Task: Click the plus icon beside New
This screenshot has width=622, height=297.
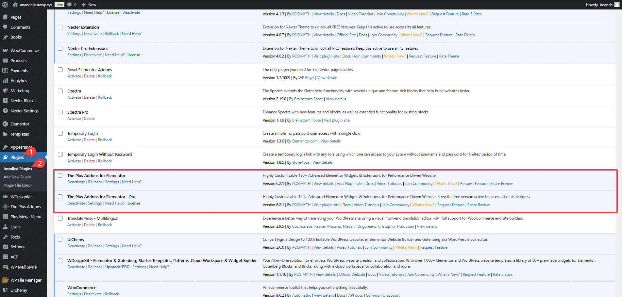Action: [x=84, y=5]
